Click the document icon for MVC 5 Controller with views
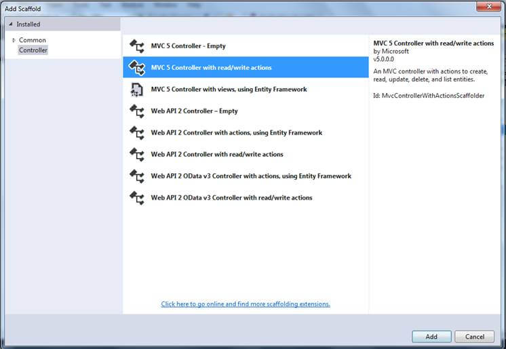The height and width of the screenshot is (349, 506). click(x=136, y=90)
